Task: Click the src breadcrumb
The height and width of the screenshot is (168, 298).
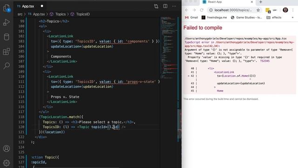Action: coord(20,14)
